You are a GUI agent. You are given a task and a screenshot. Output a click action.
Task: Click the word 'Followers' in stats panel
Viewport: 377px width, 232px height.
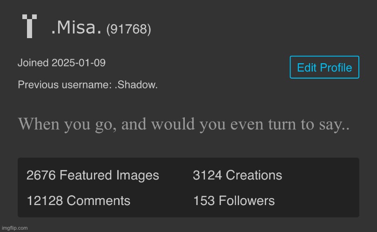click(247, 200)
